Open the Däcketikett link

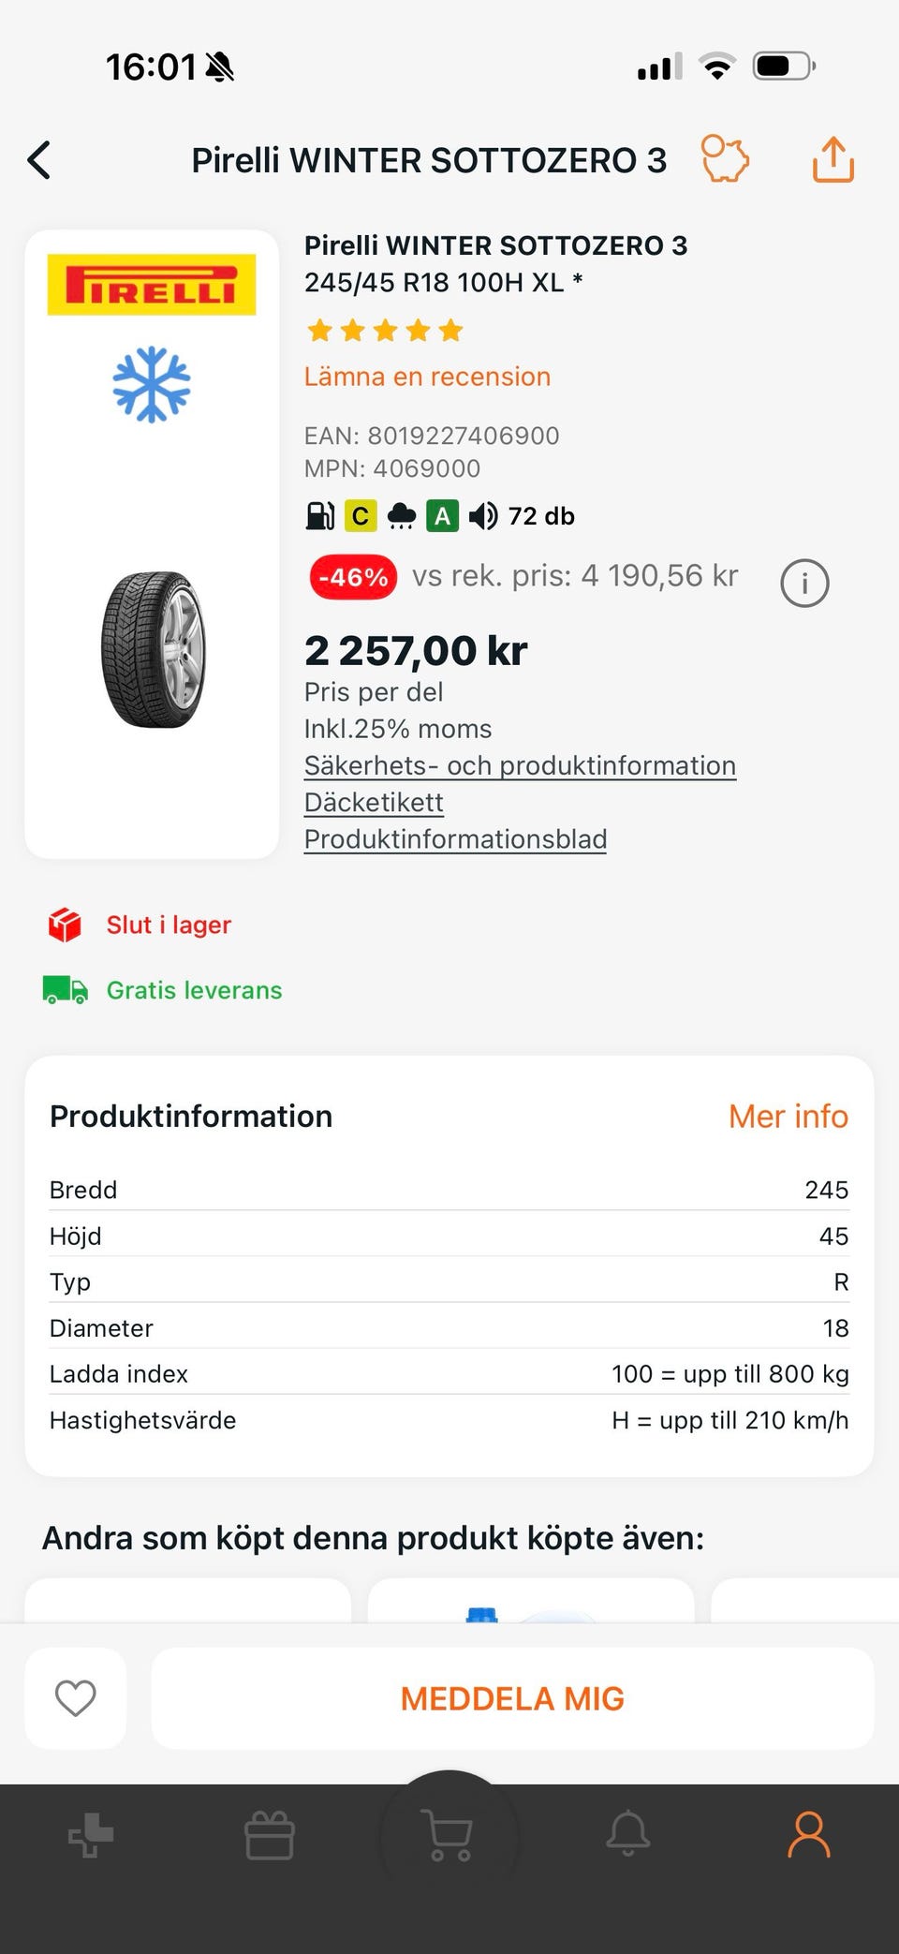click(x=374, y=803)
